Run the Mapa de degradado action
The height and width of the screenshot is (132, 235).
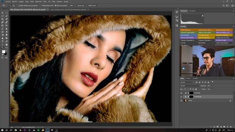(206, 38)
